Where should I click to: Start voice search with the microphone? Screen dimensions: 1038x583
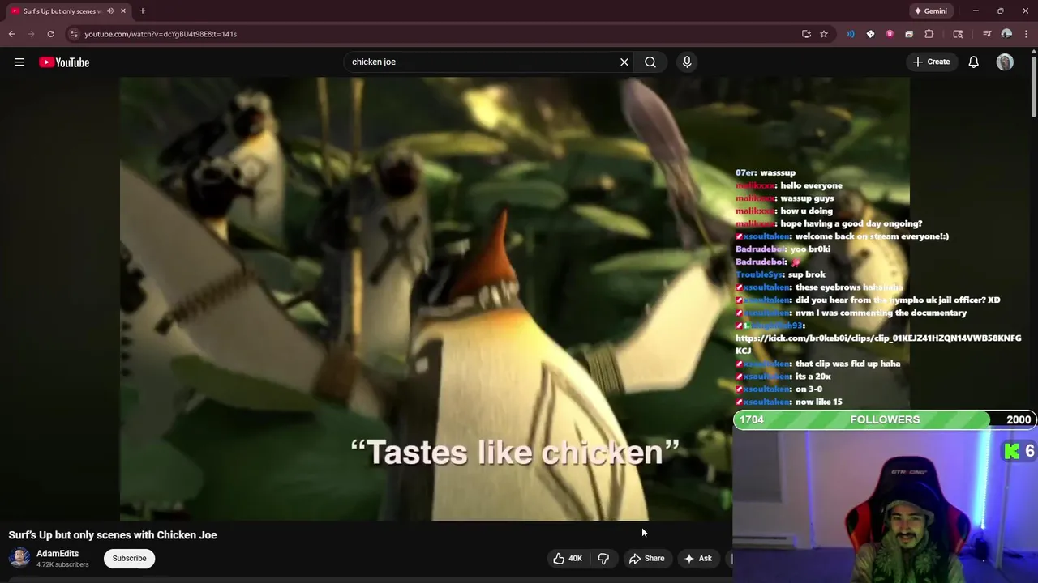point(687,62)
